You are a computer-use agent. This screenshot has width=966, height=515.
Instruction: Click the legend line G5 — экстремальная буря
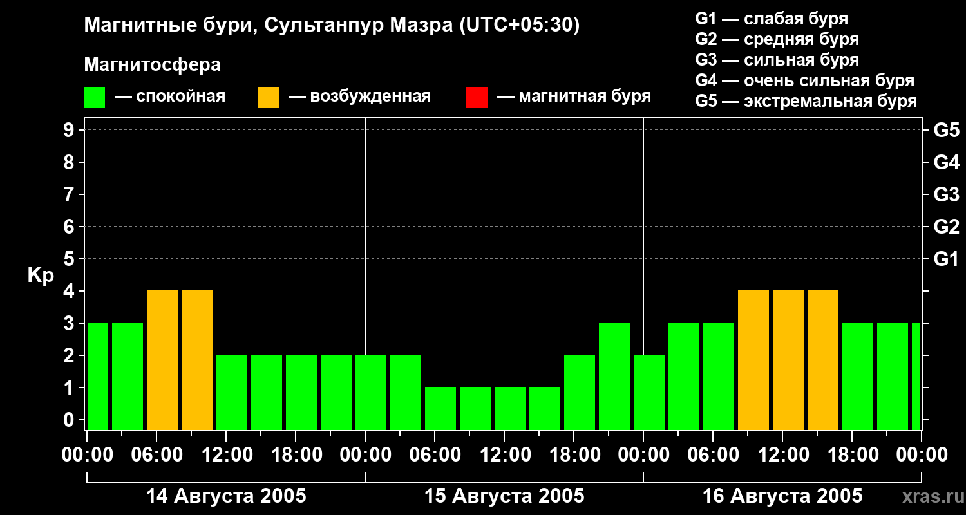pos(806,101)
